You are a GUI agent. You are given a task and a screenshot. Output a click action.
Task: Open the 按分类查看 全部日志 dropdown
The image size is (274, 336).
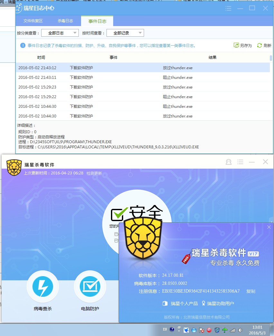point(60,33)
